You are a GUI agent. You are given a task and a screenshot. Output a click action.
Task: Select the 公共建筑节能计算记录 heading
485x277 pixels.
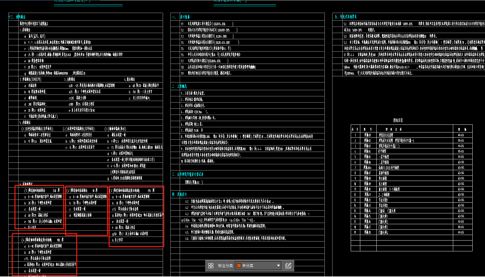(190, 174)
